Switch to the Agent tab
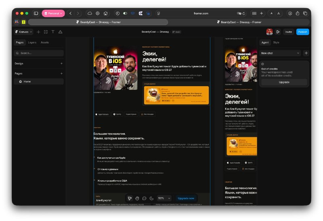The height and width of the screenshot is (221, 323). (x=265, y=43)
